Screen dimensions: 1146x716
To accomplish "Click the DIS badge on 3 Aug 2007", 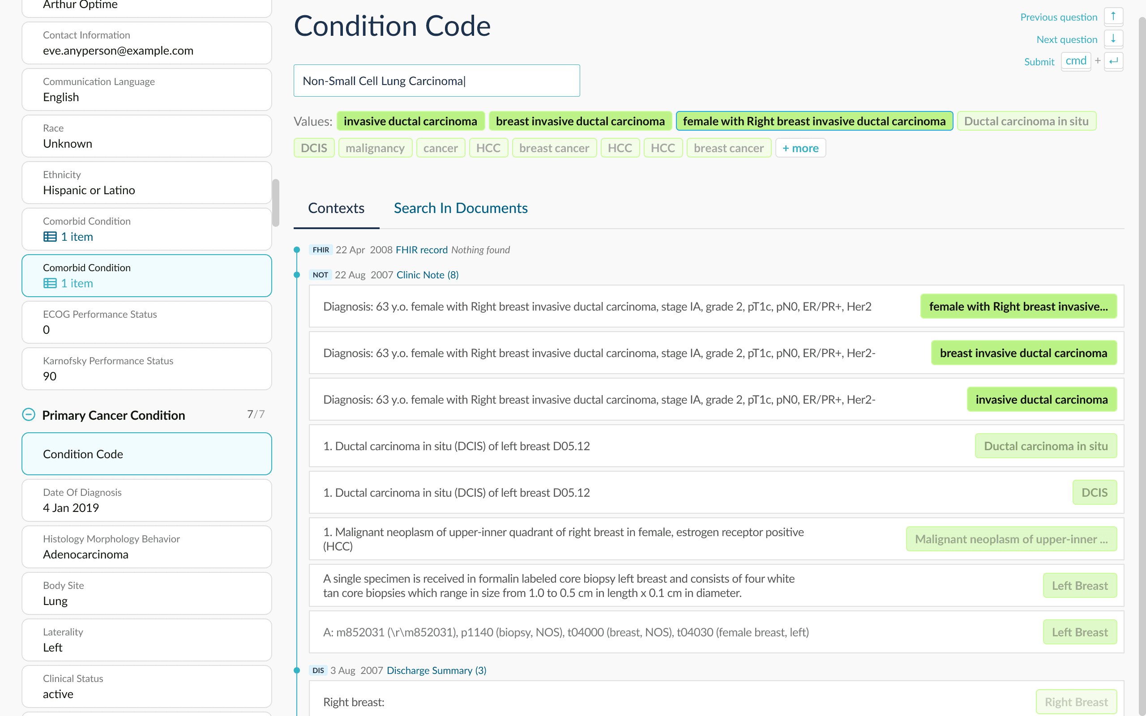I will (318, 670).
